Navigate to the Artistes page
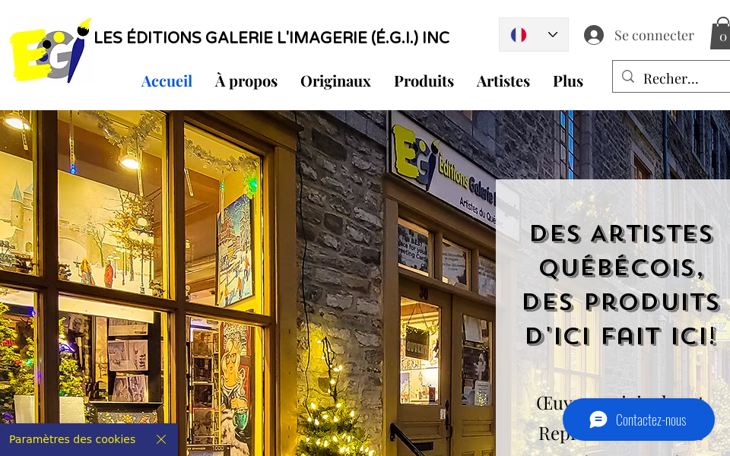The height and width of the screenshot is (456, 730). point(503,81)
